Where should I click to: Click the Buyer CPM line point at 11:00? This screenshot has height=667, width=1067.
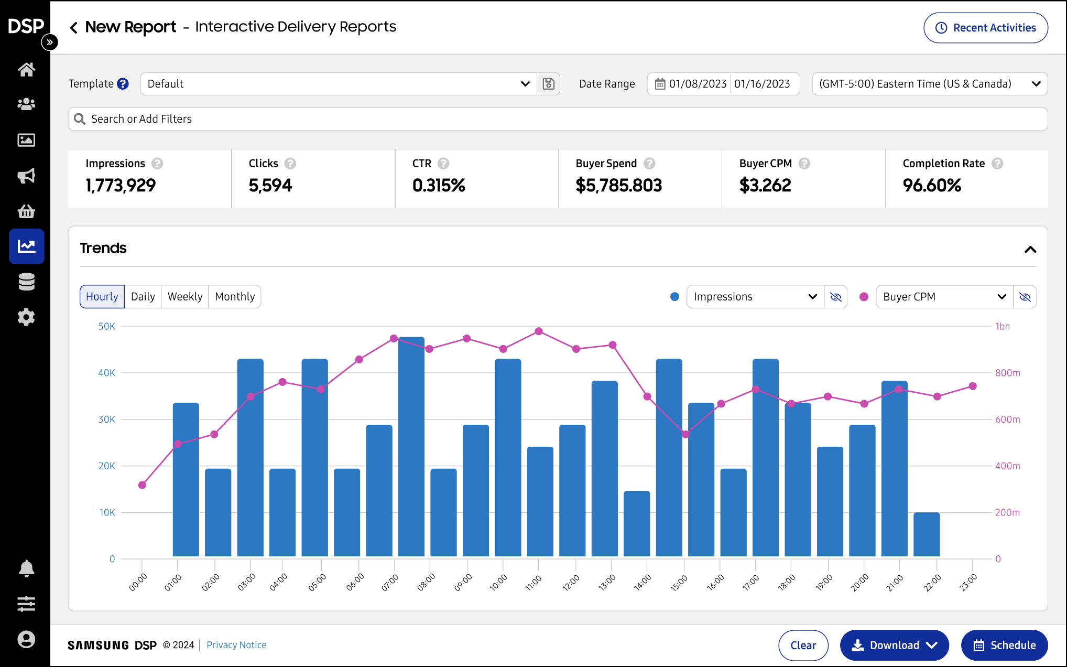539,331
